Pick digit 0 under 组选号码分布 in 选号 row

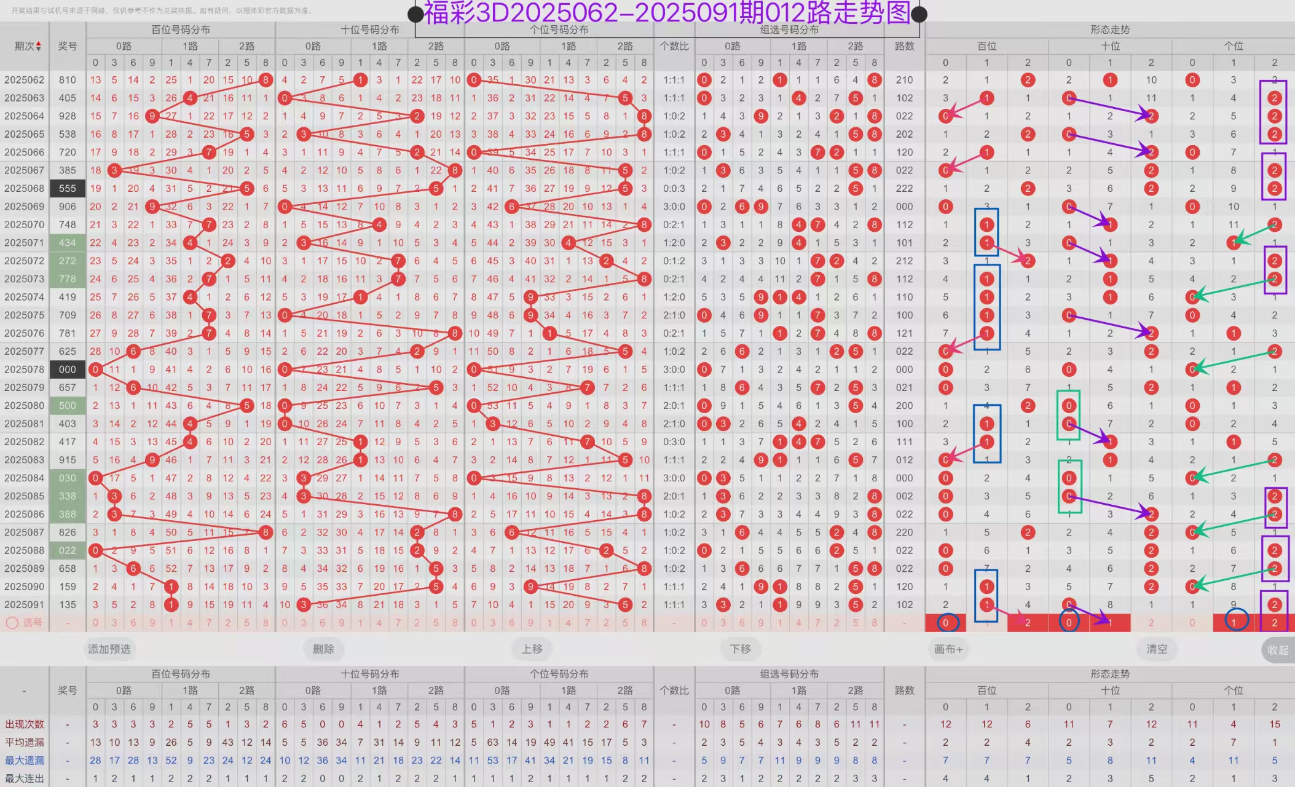(x=704, y=623)
